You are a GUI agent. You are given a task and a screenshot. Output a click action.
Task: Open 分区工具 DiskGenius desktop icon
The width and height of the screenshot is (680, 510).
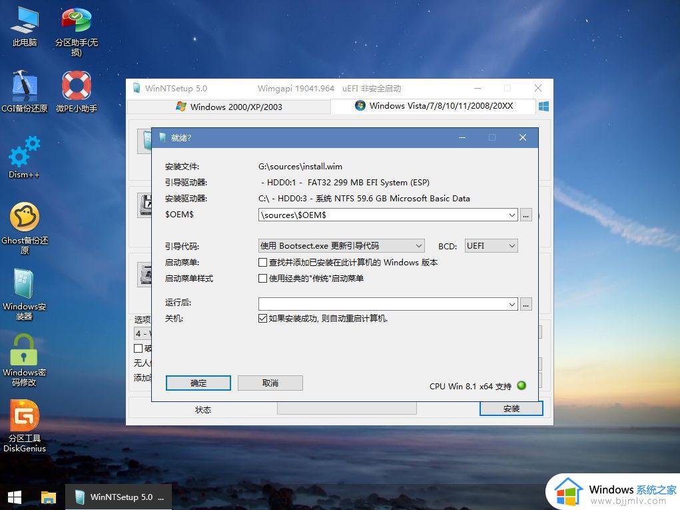tap(24, 426)
